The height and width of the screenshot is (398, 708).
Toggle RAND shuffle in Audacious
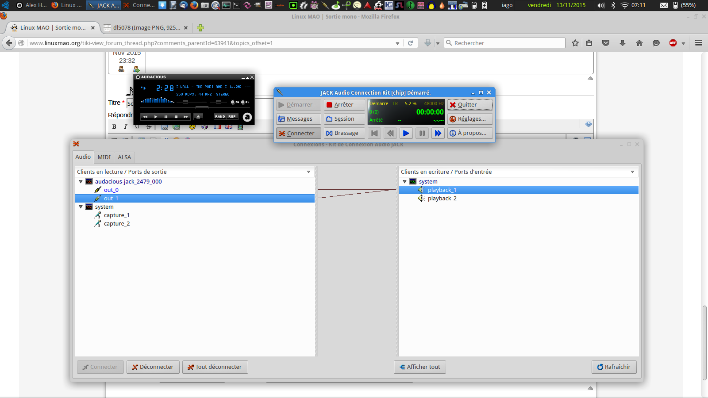pyautogui.click(x=220, y=117)
